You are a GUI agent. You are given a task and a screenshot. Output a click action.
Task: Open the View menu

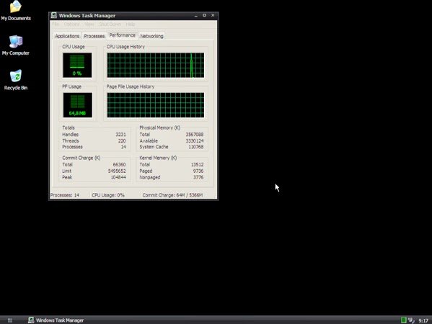coord(89,24)
